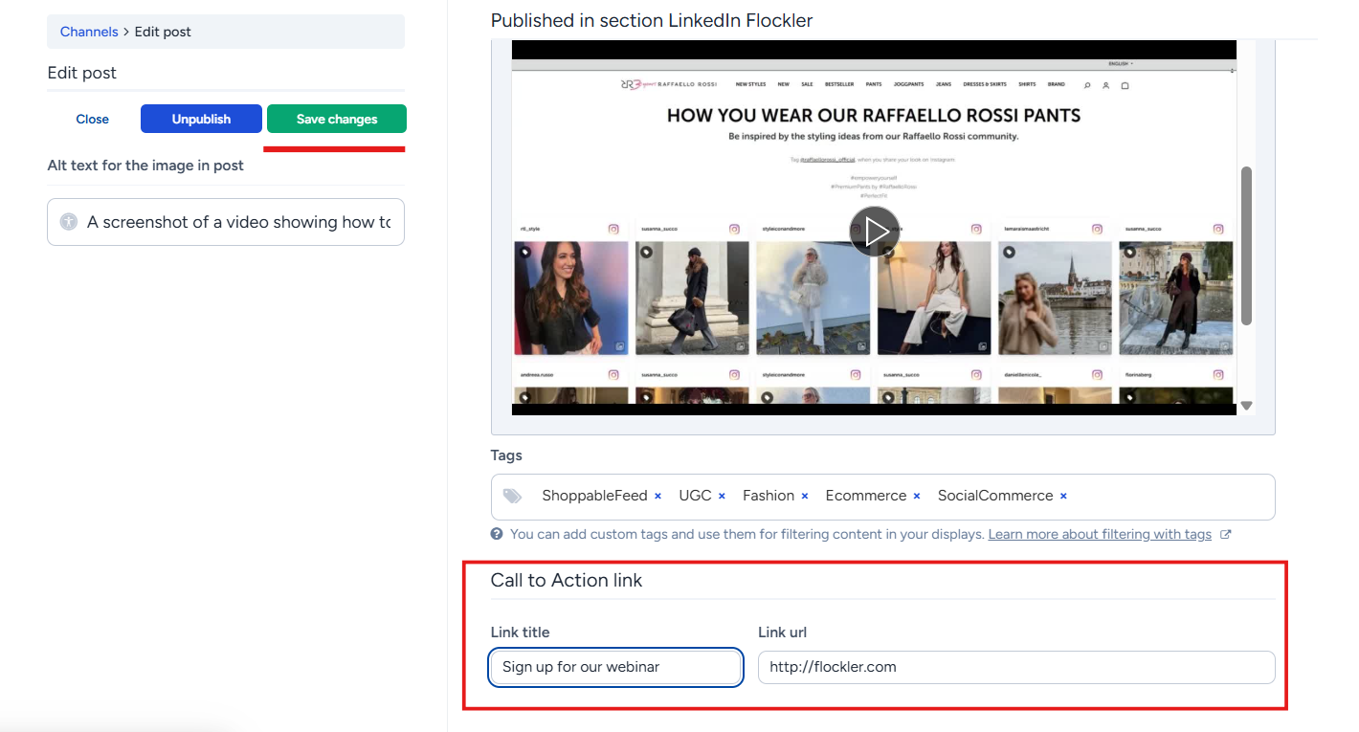Click the Raffaello Rossi logo in video
This screenshot has height=732, width=1359.
(668, 84)
